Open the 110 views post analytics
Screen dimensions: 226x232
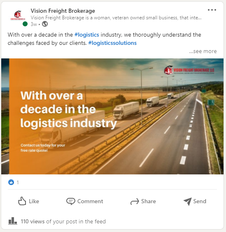point(63,221)
